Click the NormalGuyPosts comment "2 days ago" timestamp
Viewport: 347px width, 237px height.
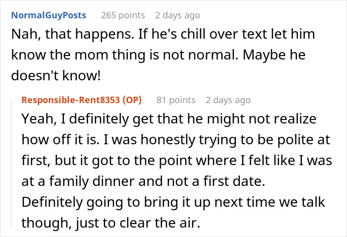[x=177, y=15]
